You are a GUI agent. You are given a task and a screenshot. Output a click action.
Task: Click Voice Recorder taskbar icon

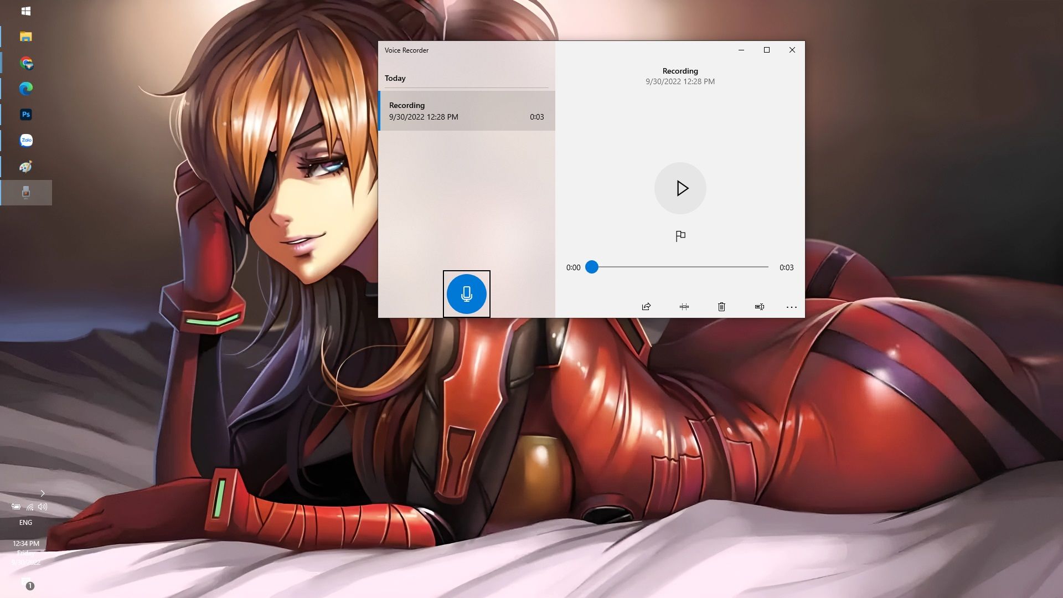click(x=26, y=193)
